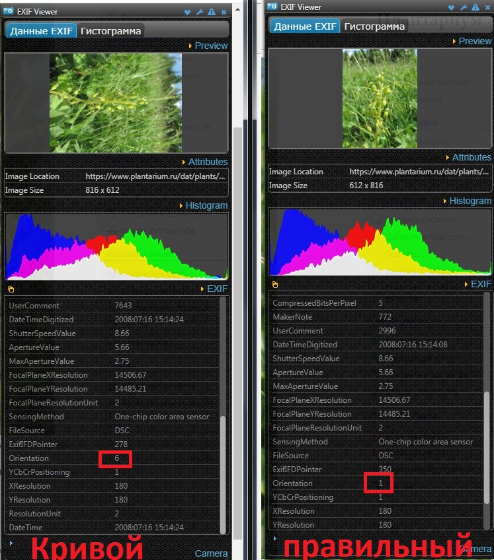Close the right EXIF Viewer panel
This screenshot has height=560, width=494.
[487, 7]
